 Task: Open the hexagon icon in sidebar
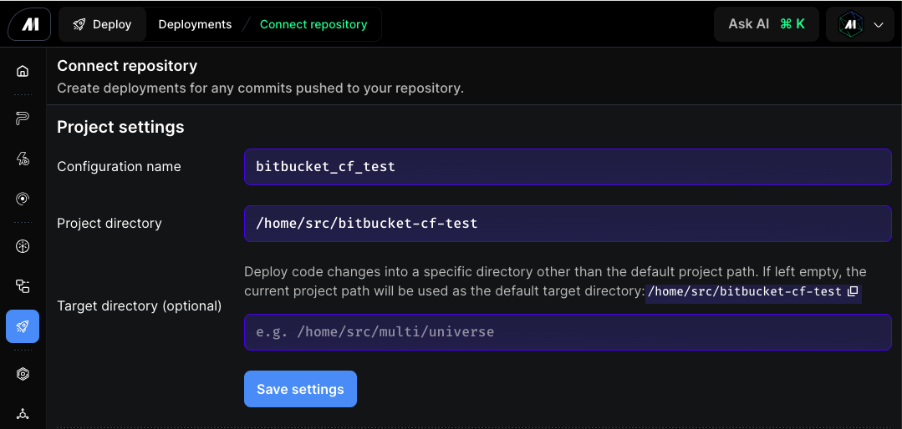coord(23,374)
